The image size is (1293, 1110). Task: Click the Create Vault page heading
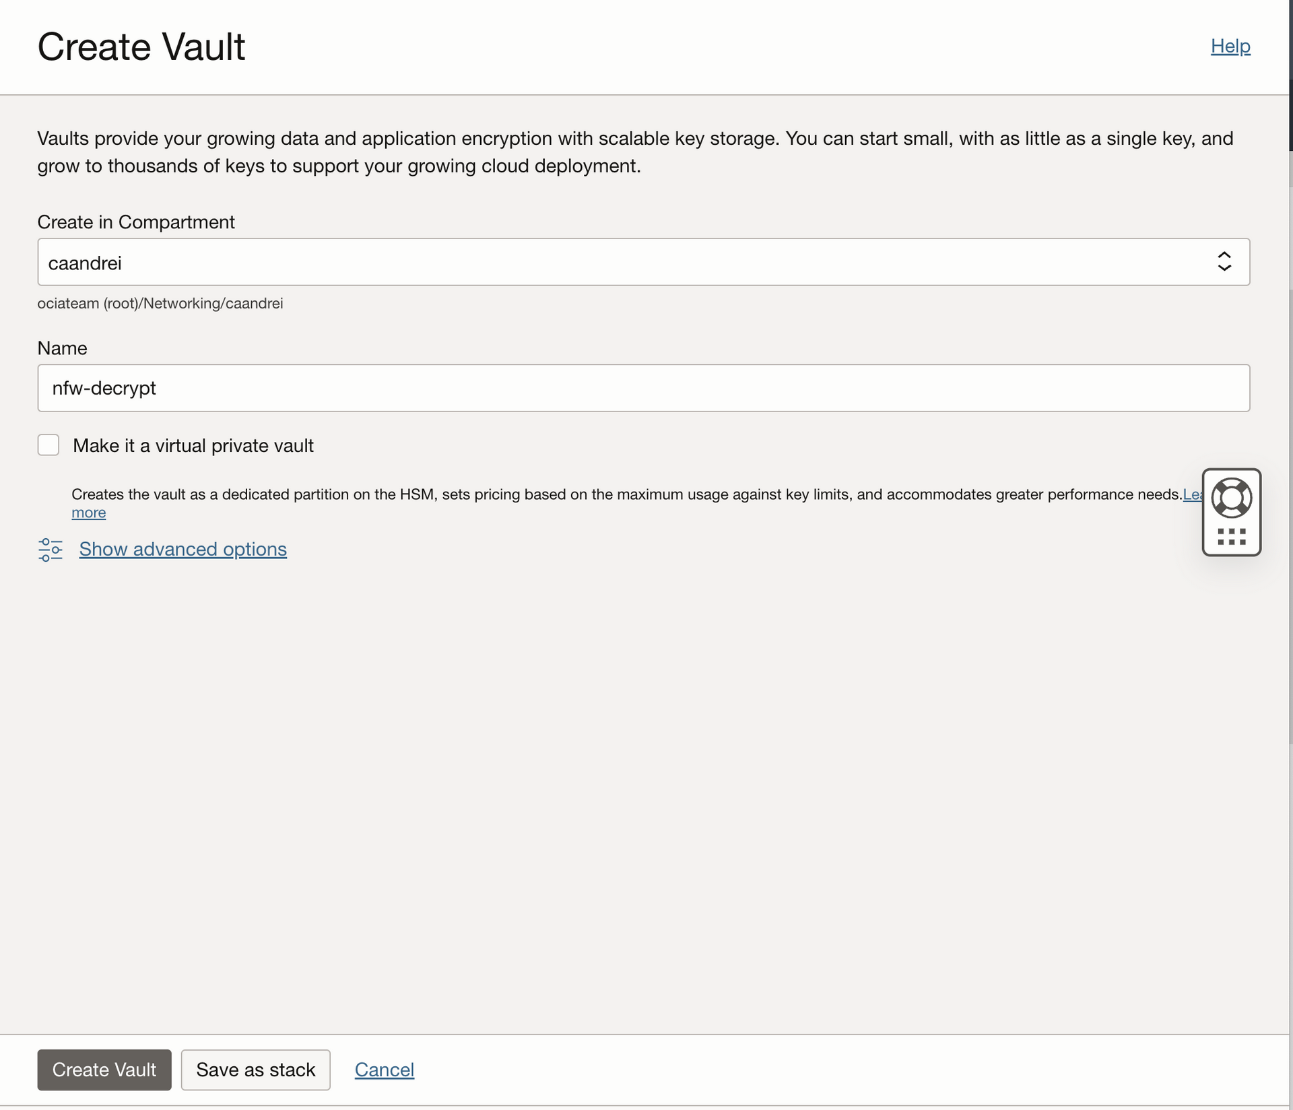point(141,47)
